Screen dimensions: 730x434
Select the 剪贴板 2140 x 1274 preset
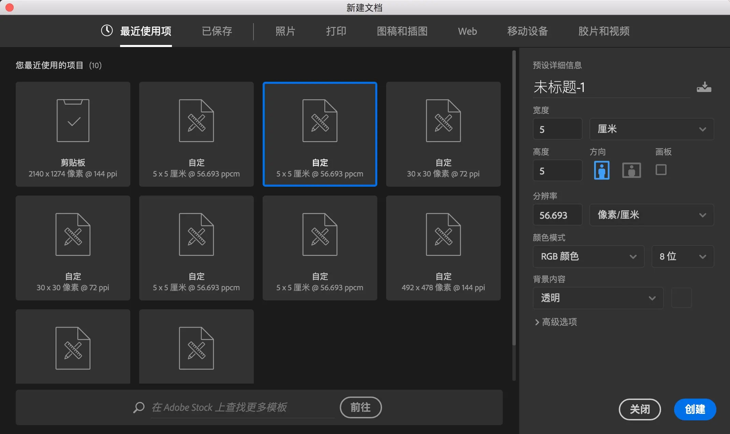click(73, 134)
